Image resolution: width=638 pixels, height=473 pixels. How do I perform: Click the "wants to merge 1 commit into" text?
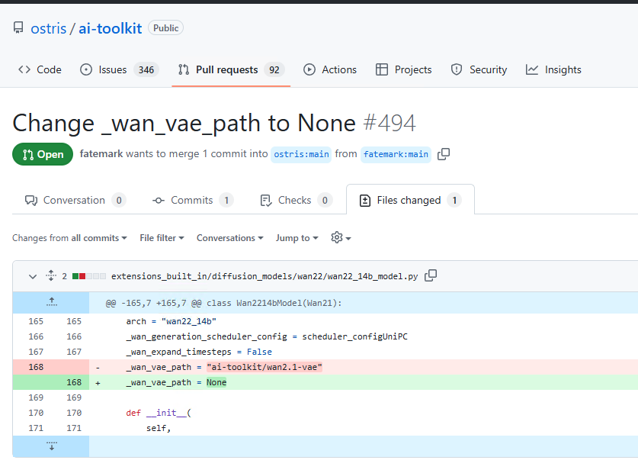197,153
